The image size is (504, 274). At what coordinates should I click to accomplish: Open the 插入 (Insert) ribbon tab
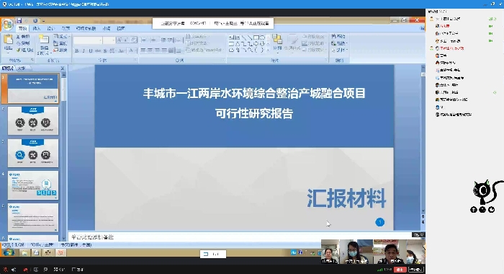(x=37, y=28)
